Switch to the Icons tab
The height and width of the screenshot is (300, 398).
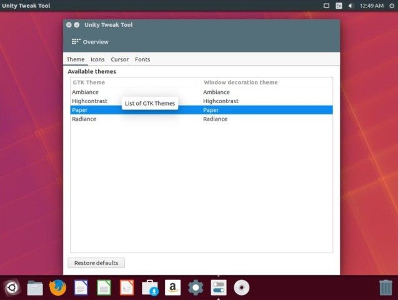[x=97, y=59]
